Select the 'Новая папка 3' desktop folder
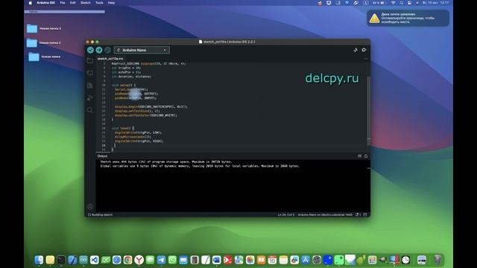 [44, 28]
